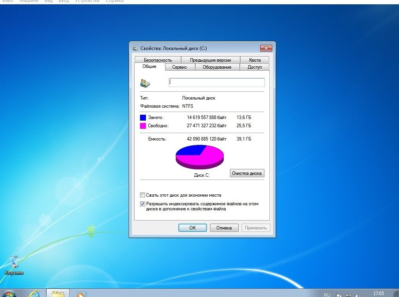The width and height of the screenshot is (399, 297).
Task: Click the '13,6 ГБ' used size
Action: pyautogui.click(x=244, y=117)
